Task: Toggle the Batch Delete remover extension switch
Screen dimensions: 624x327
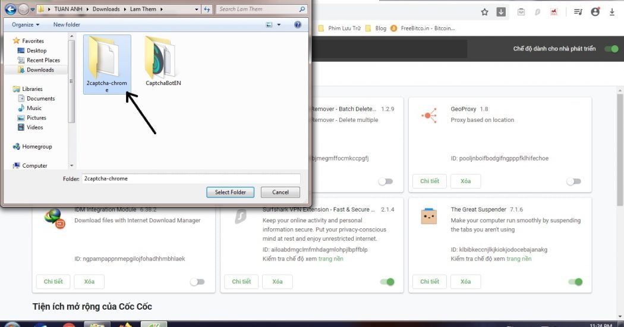Action: pyautogui.click(x=386, y=181)
